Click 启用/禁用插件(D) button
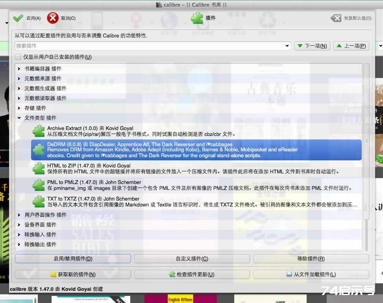The image size is (383, 303). (73, 258)
